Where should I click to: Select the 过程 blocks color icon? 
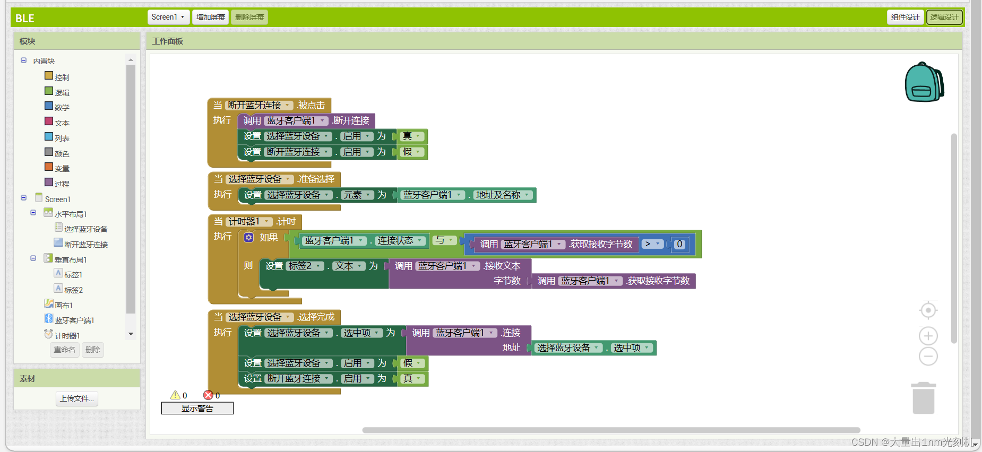pos(49,182)
